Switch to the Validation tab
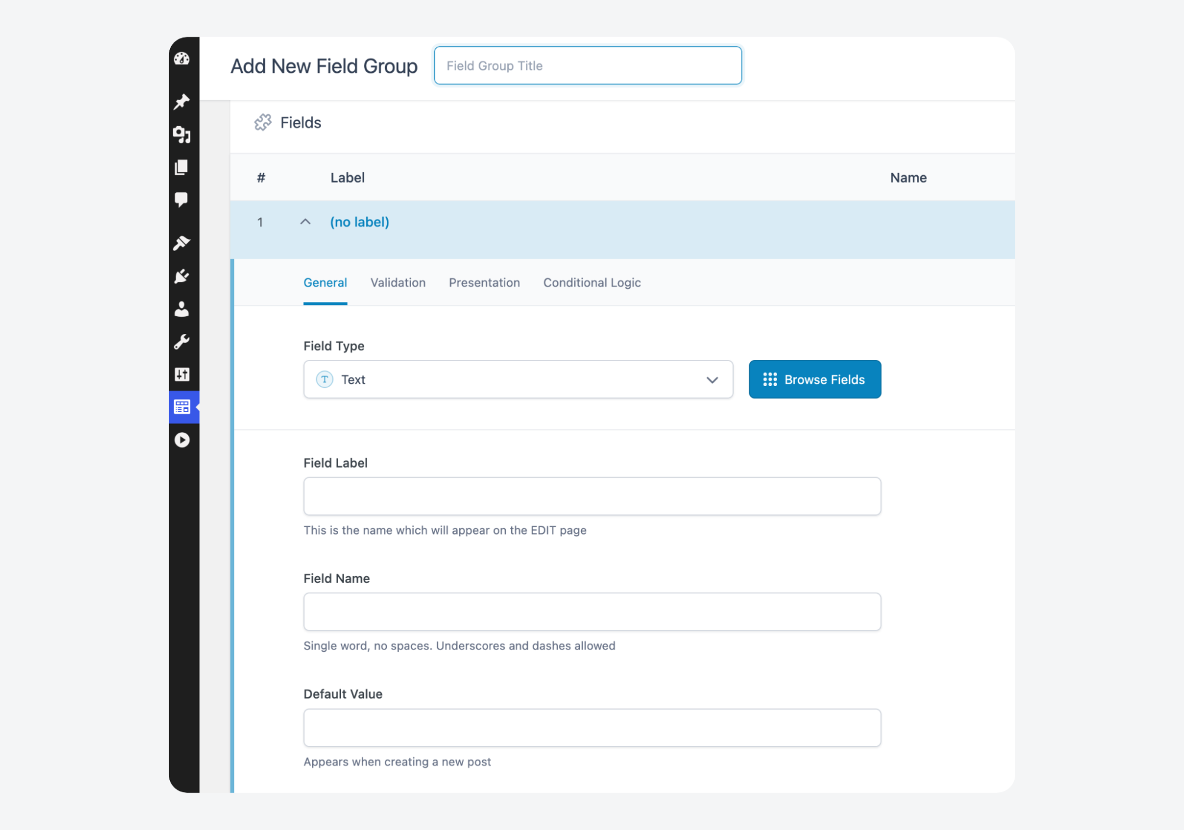 [x=397, y=282]
